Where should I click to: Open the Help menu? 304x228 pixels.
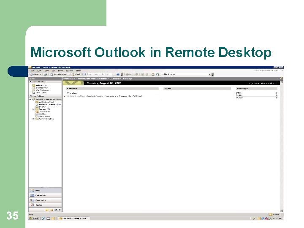coord(79,71)
